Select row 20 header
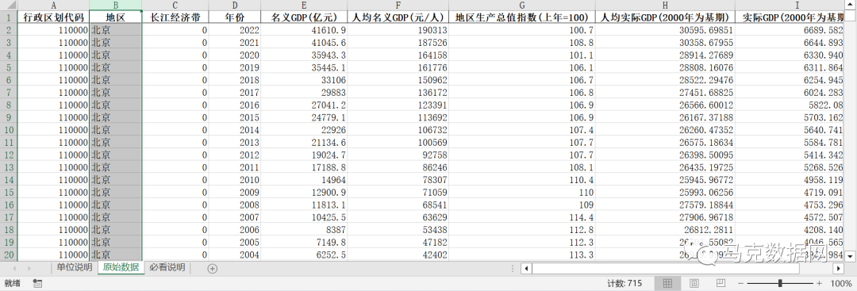The image size is (857, 291). coord(9,255)
